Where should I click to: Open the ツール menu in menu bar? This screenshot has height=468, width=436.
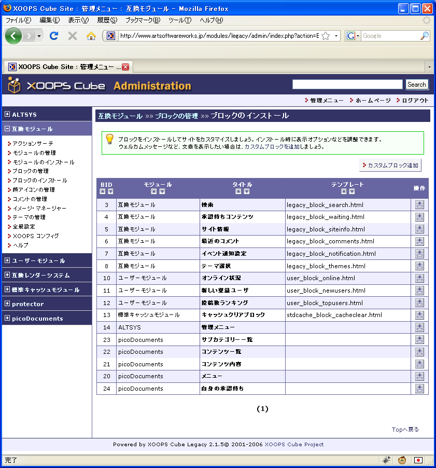tap(180, 20)
